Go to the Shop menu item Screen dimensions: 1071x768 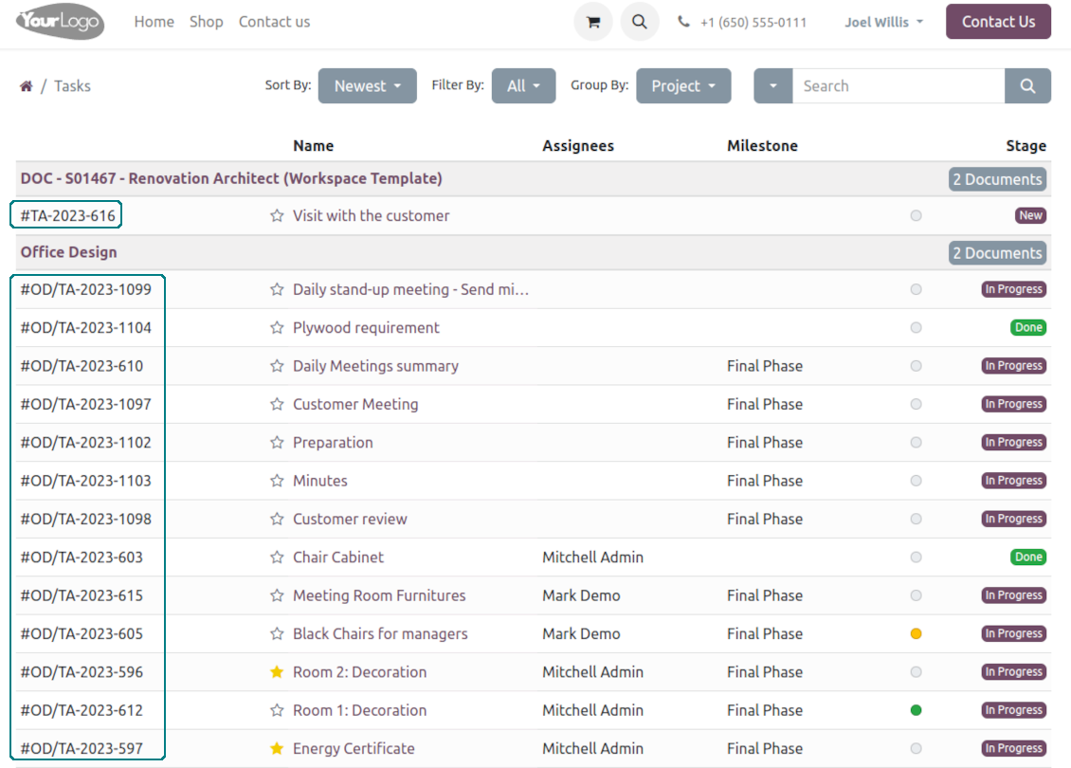(206, 22)
